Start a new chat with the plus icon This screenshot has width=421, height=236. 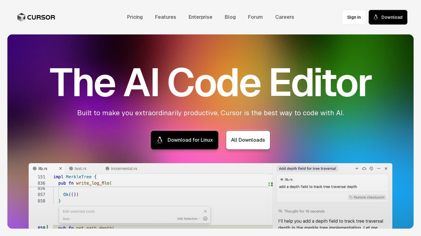(357, 168)
